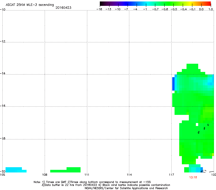Click the -10 label under the color bar
Screen dimensions: 216x190
pos(118,9)
